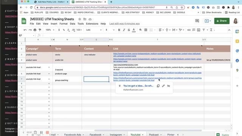
Task: Switch to Add New Pretty Link browser tab
Action: [x=51, y=2]
